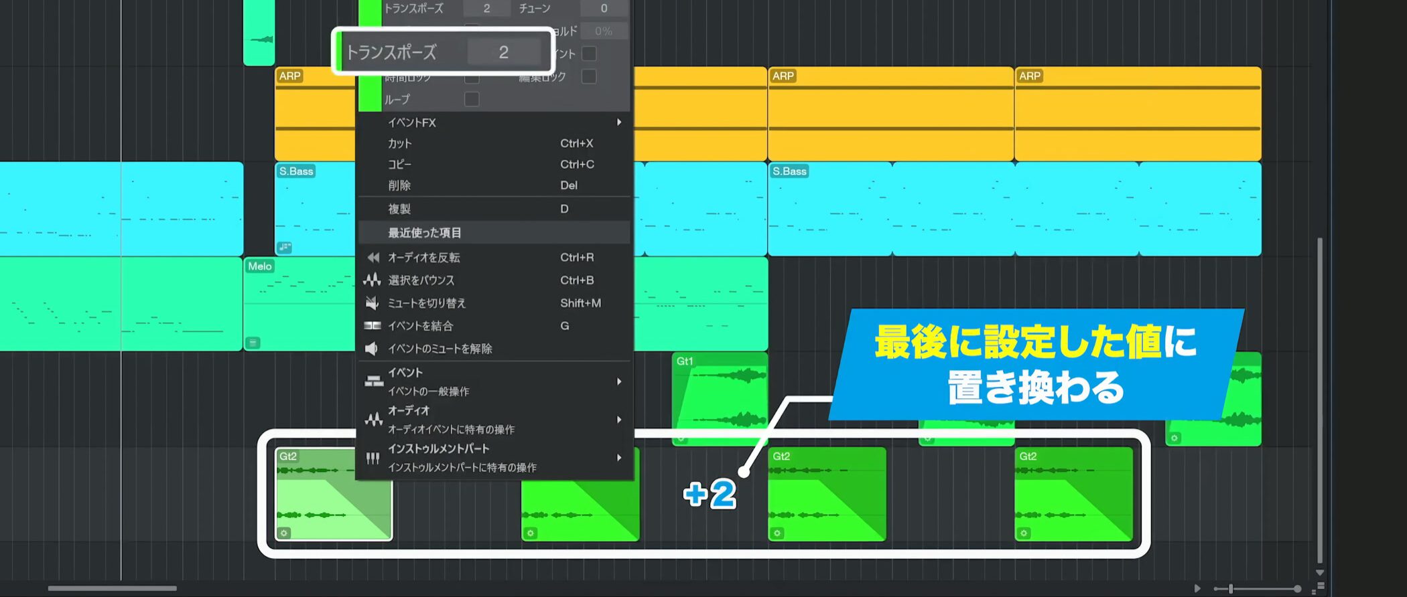Image resolution: width=1407 pixels, height=597 pixels.
Task: Enable the ループ checkbox
Action: 472,100
